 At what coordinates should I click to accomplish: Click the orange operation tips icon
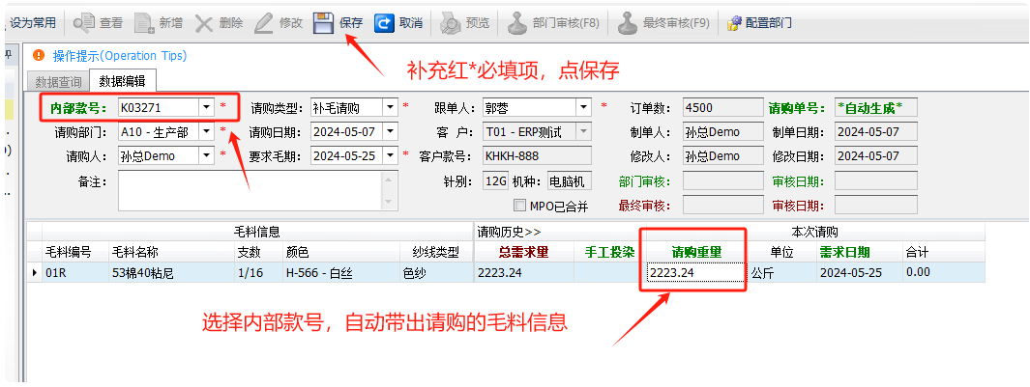(40, 56)
